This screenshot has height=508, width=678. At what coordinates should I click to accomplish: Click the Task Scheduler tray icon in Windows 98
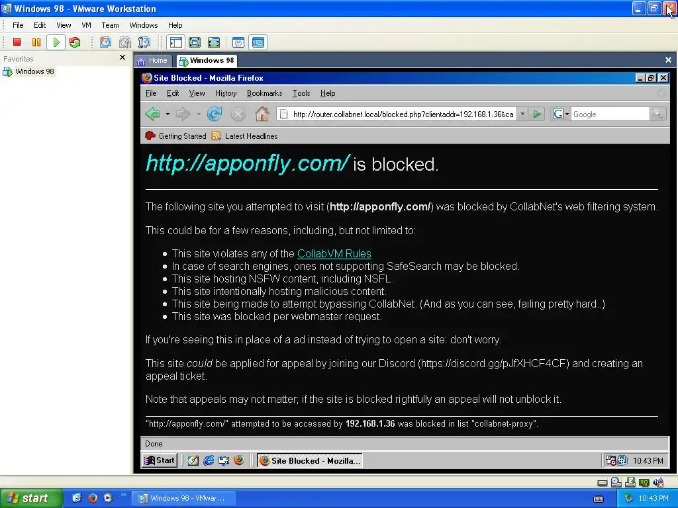[610, 460]
